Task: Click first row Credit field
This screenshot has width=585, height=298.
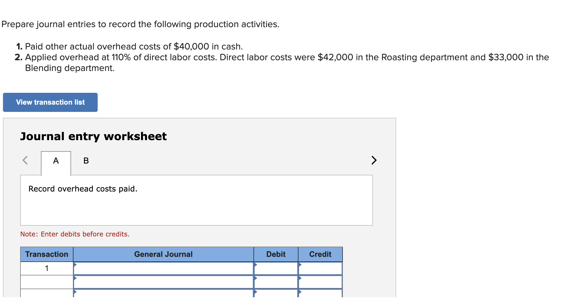Action: 320,268
